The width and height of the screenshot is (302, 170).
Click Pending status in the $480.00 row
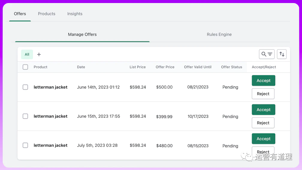[230, 146]
